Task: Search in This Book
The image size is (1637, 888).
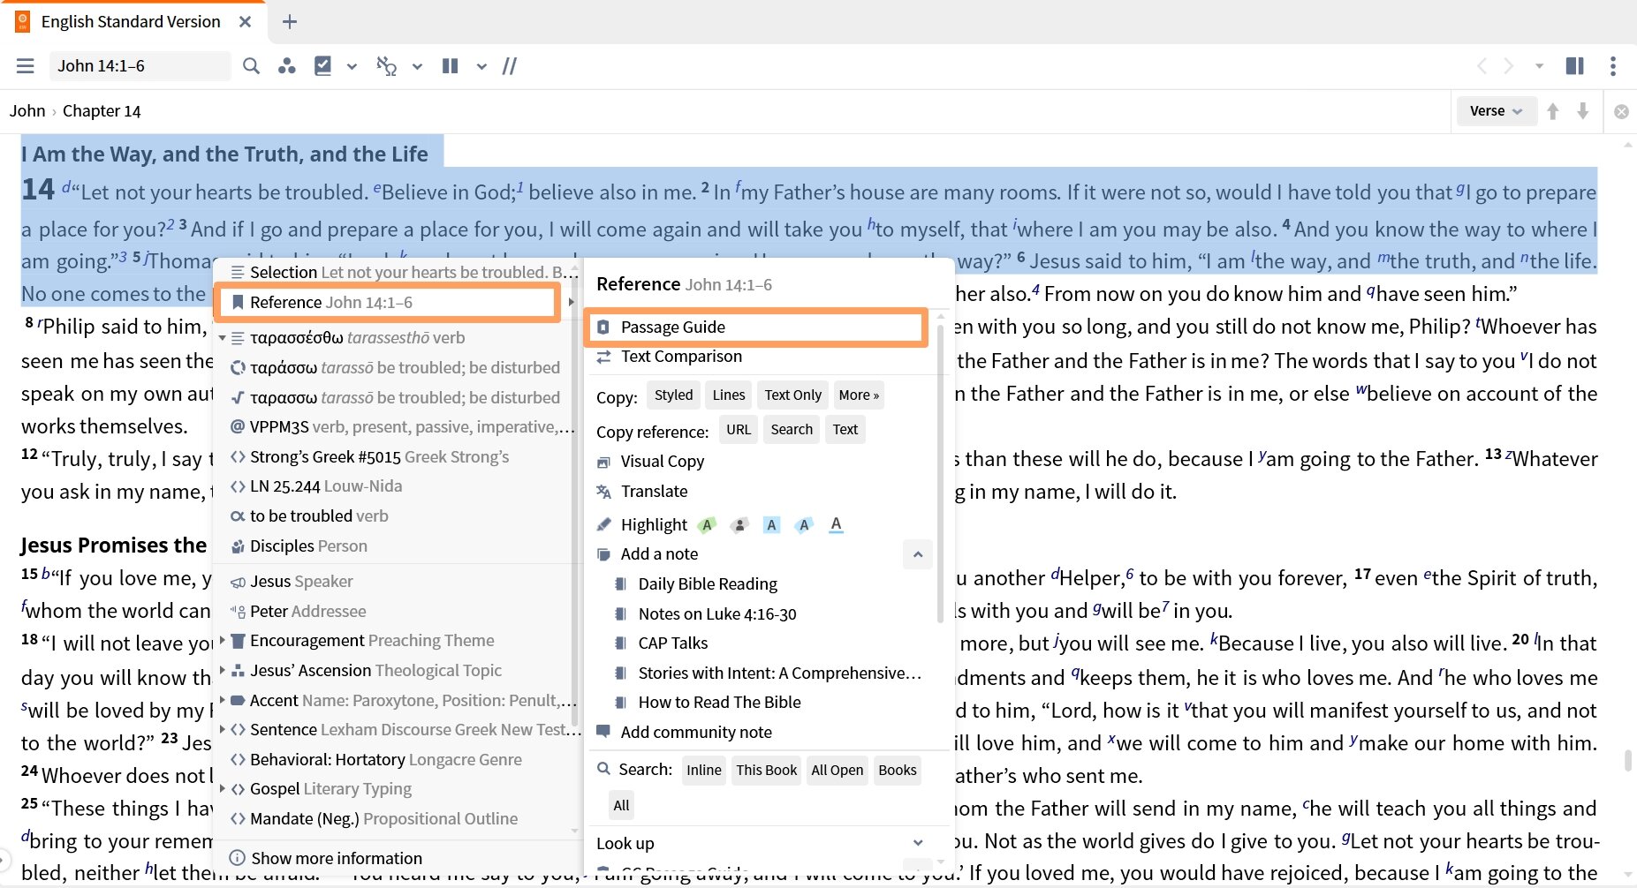Action: 767,771
